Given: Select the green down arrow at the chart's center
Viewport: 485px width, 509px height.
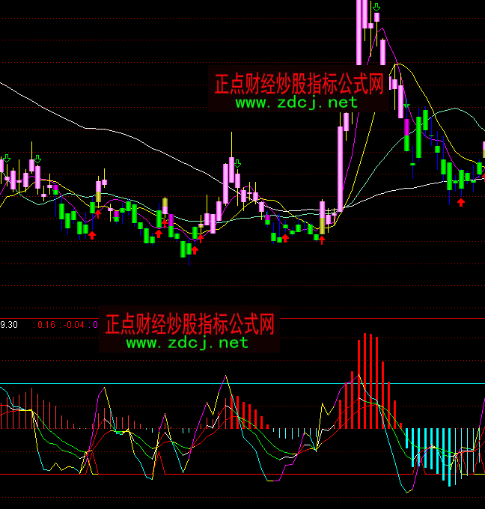Looking at the screenshot, I should click(237, 162).
